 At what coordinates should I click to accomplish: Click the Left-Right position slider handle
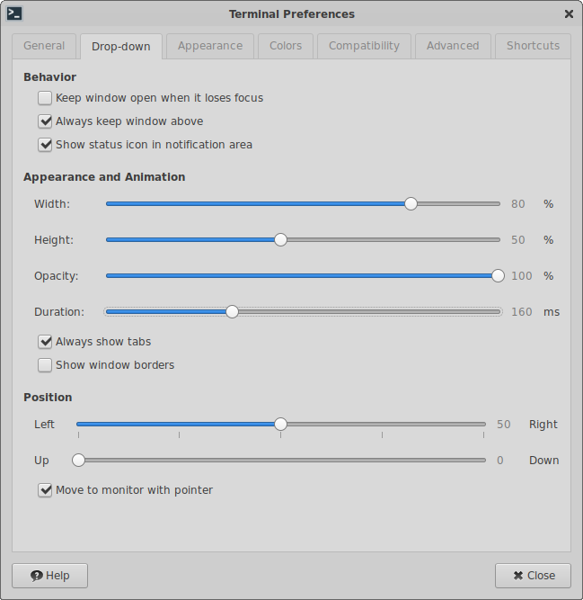click(x=280, y=424)
